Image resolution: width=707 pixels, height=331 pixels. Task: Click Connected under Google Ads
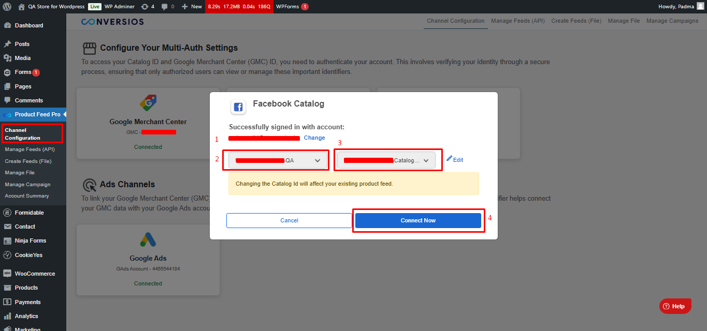[x=148, y=283]
